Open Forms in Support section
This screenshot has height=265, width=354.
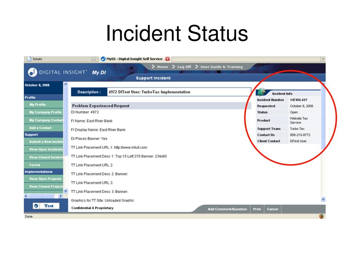click(44, 165)
